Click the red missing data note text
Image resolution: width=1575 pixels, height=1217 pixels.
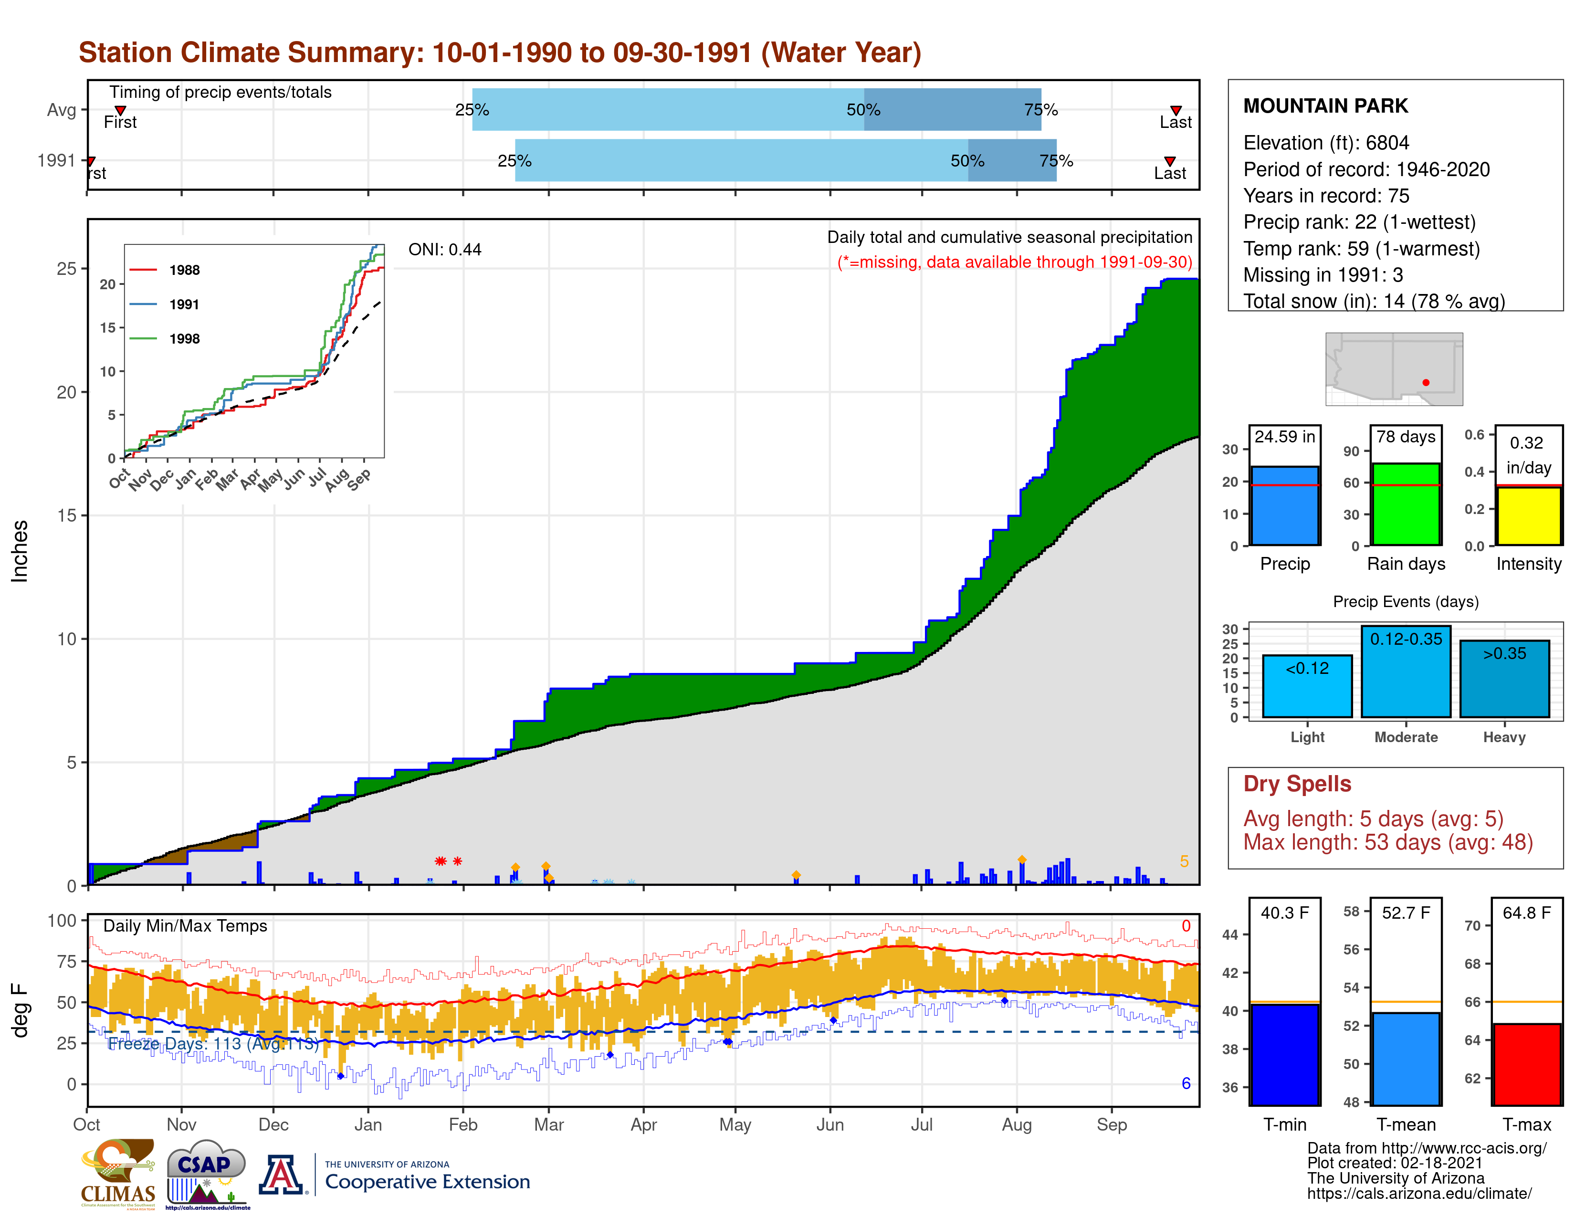(1015, 262)
